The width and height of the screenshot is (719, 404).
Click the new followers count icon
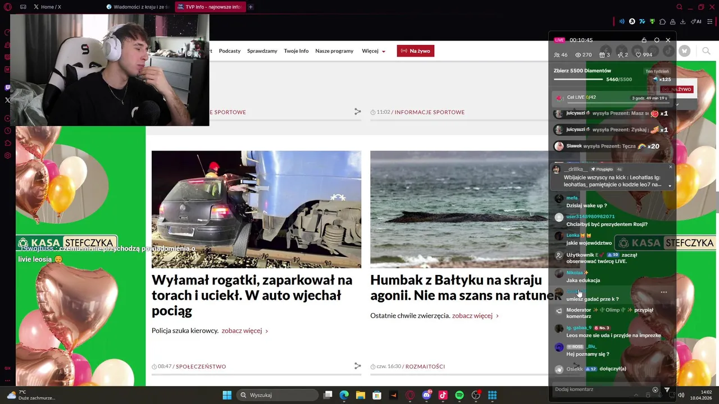click(623, 55)
